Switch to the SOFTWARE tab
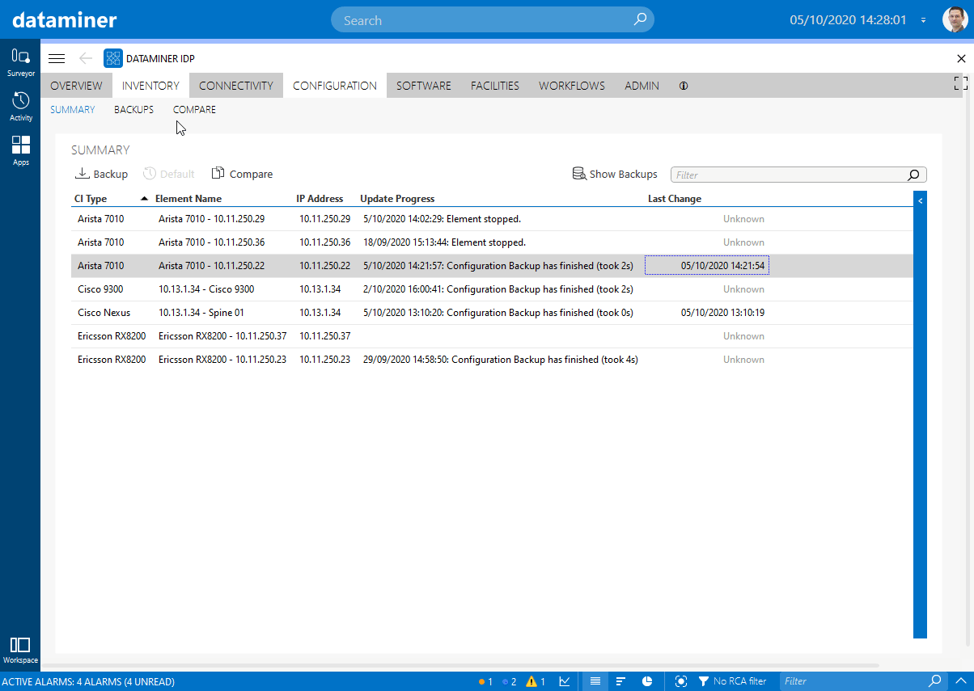 [x=424, y=86]
